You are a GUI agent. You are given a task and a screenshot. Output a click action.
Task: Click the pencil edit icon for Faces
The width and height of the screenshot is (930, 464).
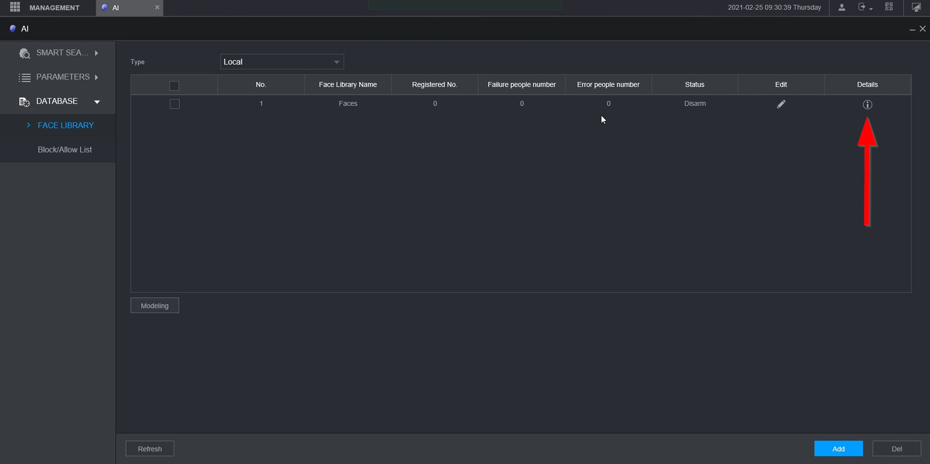click(x=781, y=104)
